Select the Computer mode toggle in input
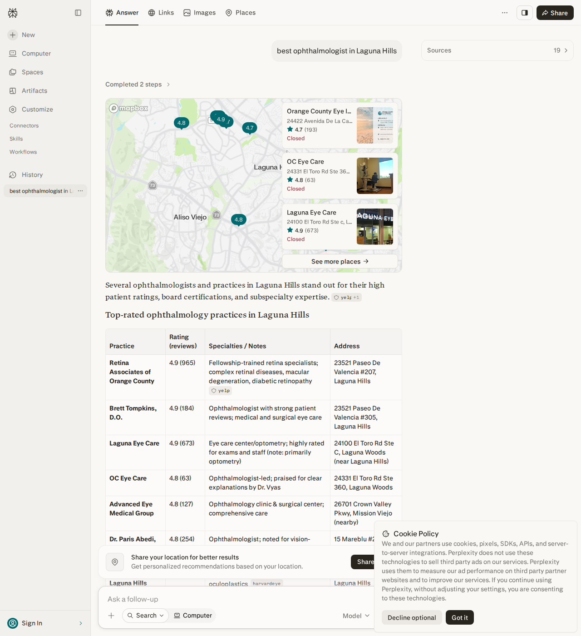This screenshot has height=636, width=581. pos(193,616)
